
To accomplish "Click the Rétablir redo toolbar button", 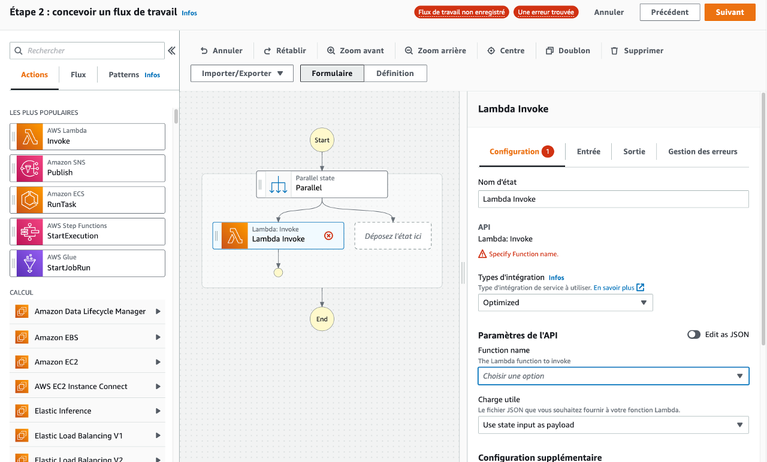I will [285, 51].
